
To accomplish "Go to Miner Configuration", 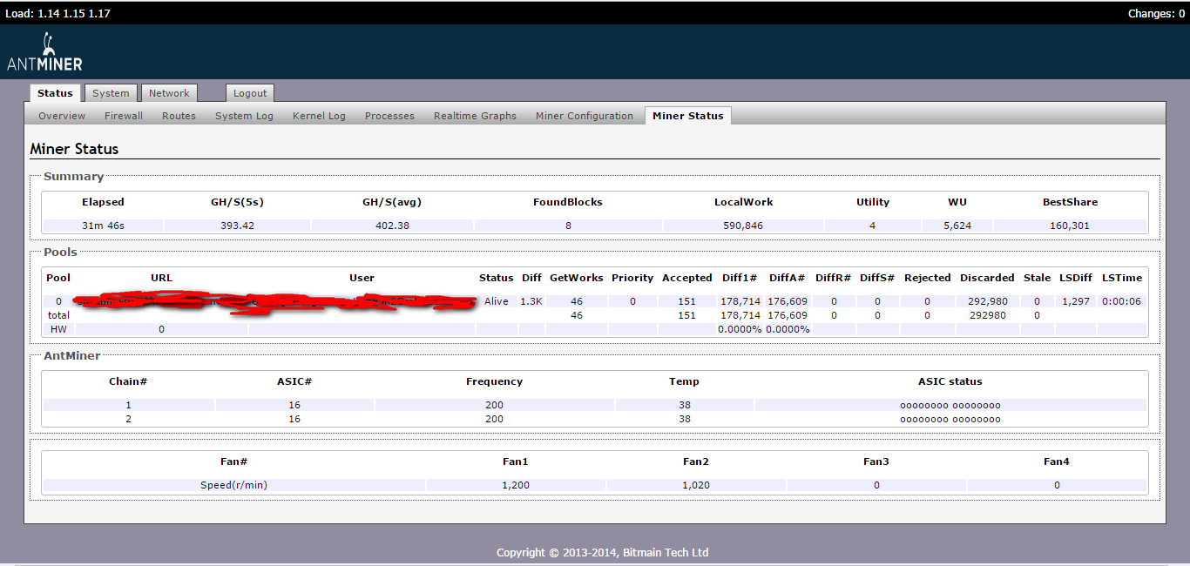I will 584,116.
